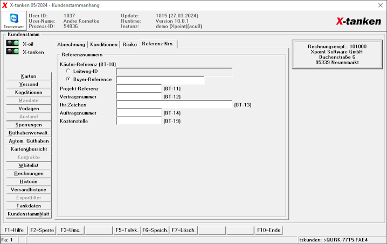Focus the Buyer-Reference input field
Screen dimensions: 387x244
(160, 80)
